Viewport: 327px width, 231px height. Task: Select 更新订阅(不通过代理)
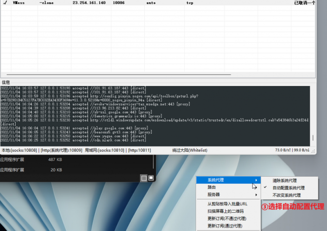coord(226,219)
